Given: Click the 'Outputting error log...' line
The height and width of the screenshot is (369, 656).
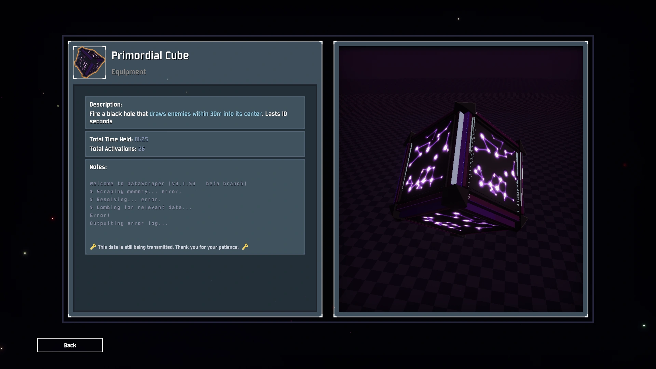Looking at the screenshot, I should 129,223.
